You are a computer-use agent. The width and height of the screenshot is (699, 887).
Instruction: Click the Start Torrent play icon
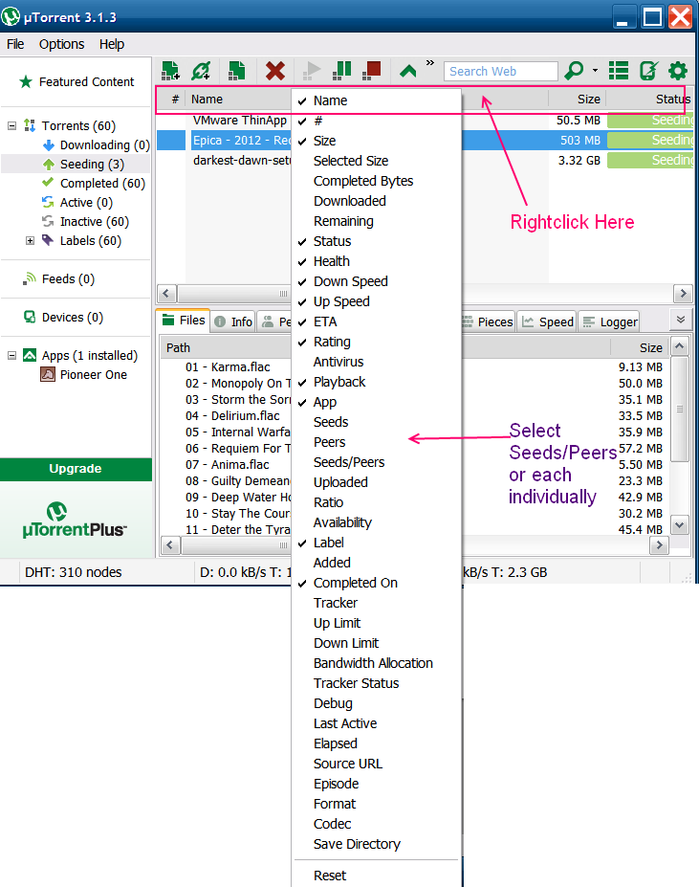(x=311, y=71)
